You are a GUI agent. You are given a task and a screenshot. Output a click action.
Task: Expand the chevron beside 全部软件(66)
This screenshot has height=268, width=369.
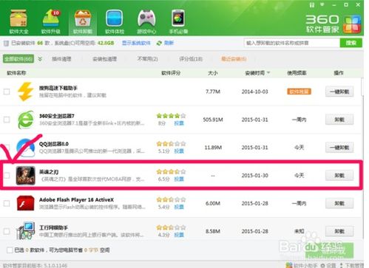[x=40, y=59]
